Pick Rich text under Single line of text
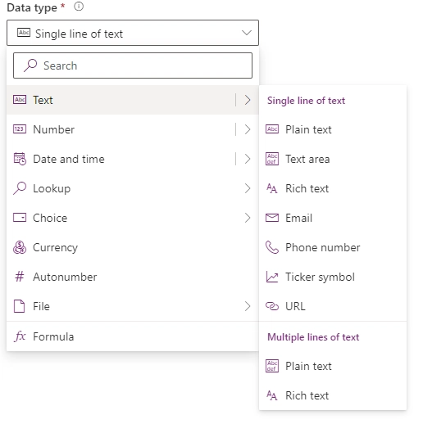 click(333, 188)
